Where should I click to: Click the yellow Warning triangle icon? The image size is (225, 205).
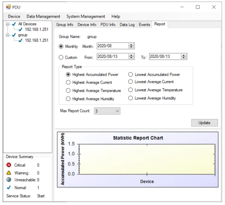(x=9, y=173)
